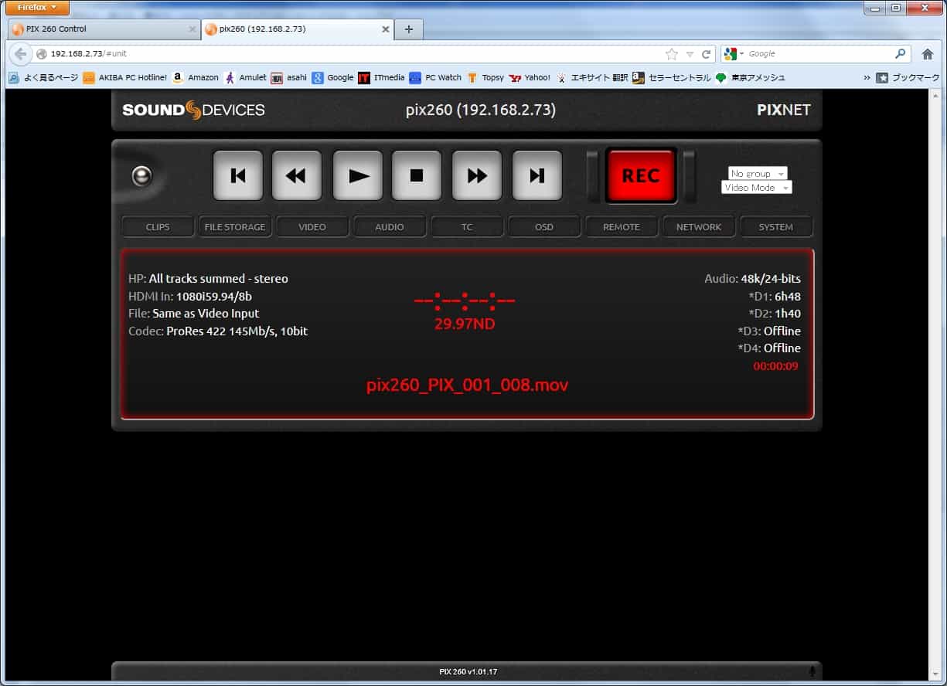The width and height of the screenshot is (947, 686).
Task: Open the Yahoo! bookmark
Action: click(x=530, y=77)
